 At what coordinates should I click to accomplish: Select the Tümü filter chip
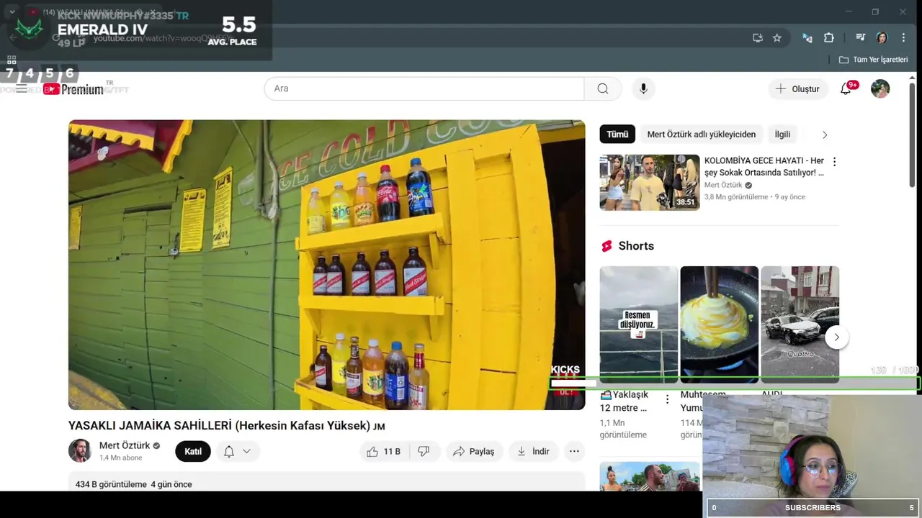point(617,134)
